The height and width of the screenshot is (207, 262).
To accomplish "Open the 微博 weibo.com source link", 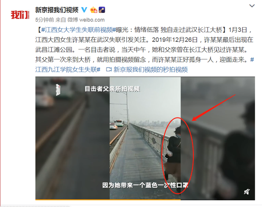I will coord(86,20).
